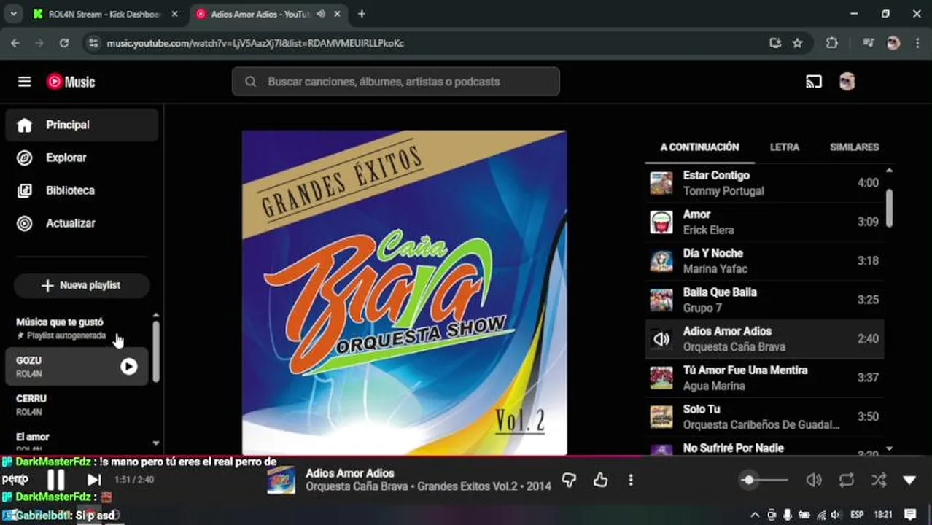Create a Nueva playlist
Screen dimensions: 932x525
click(82, 285)
